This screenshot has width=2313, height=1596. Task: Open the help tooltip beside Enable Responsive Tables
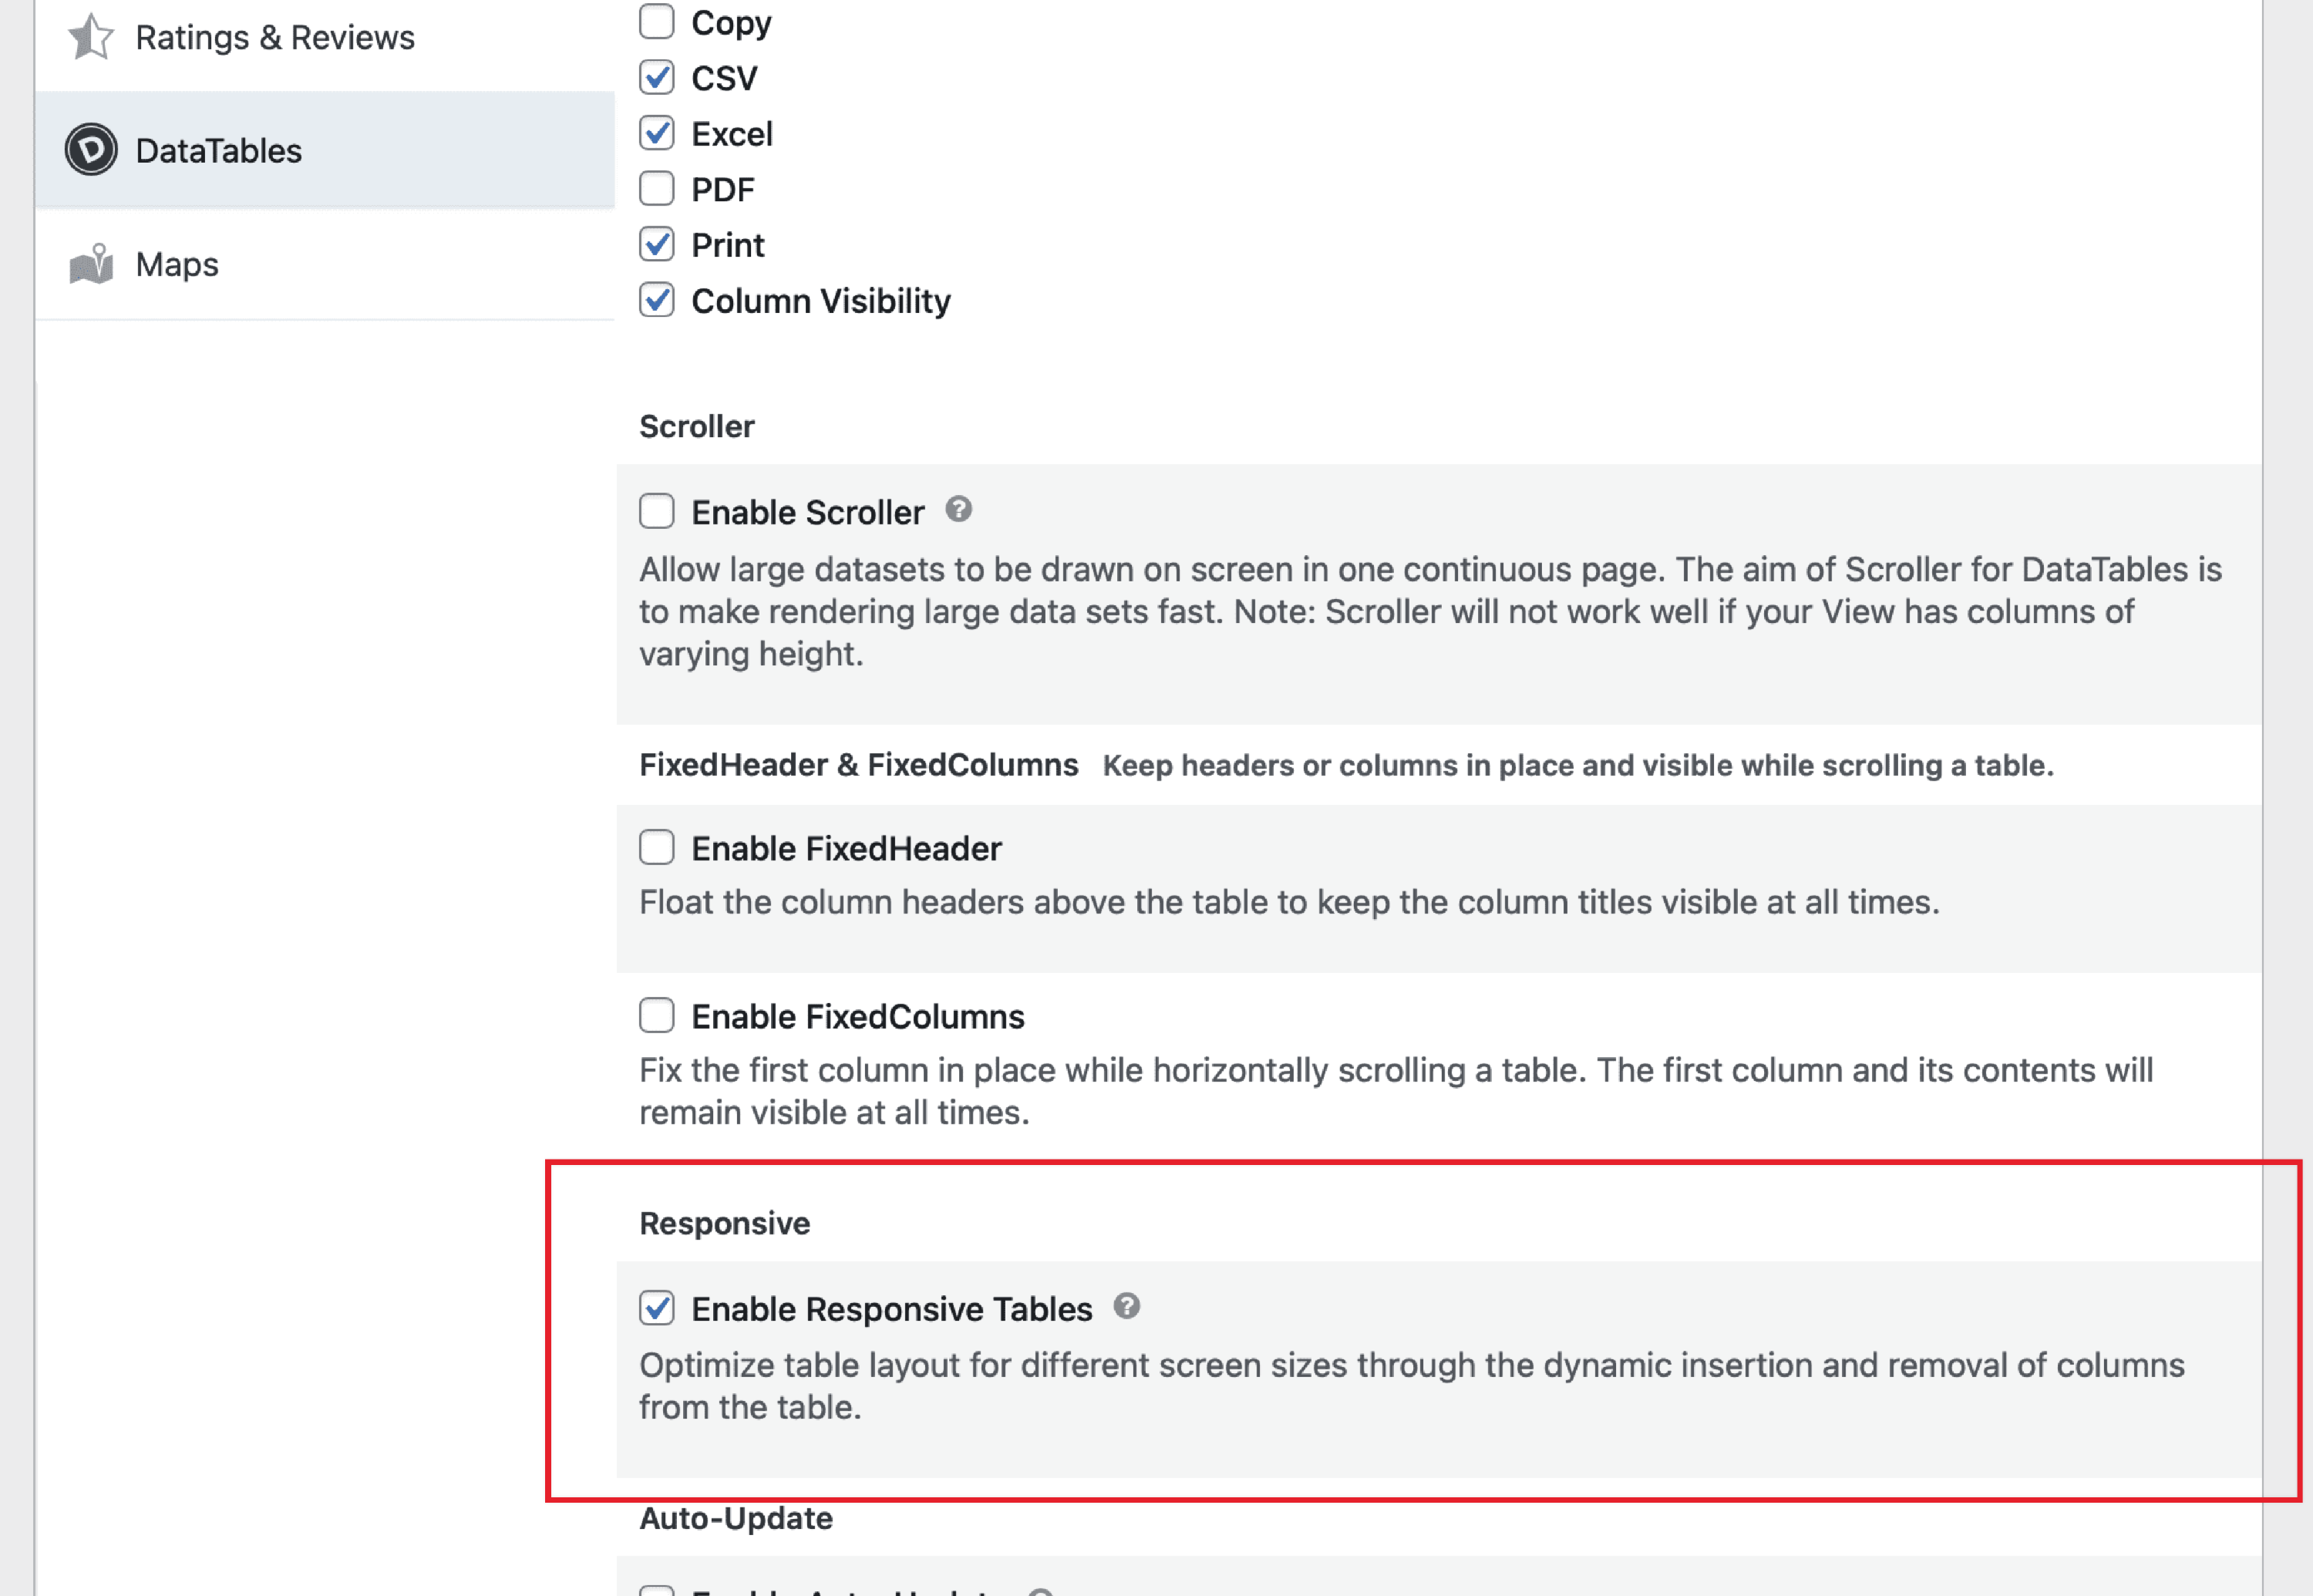(x=1129, y=1306)
